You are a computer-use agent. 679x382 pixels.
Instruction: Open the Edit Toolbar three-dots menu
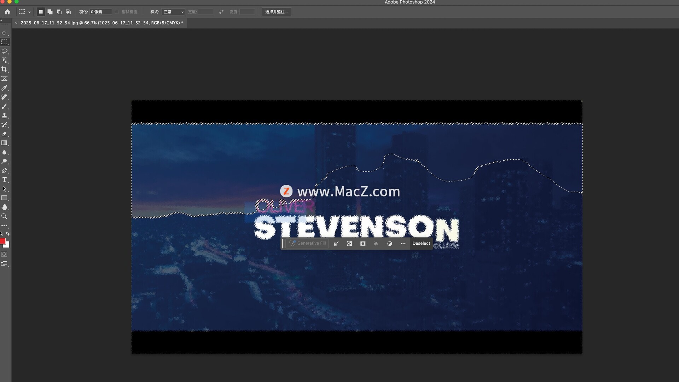pyautogui.click(x=4, y=226)
